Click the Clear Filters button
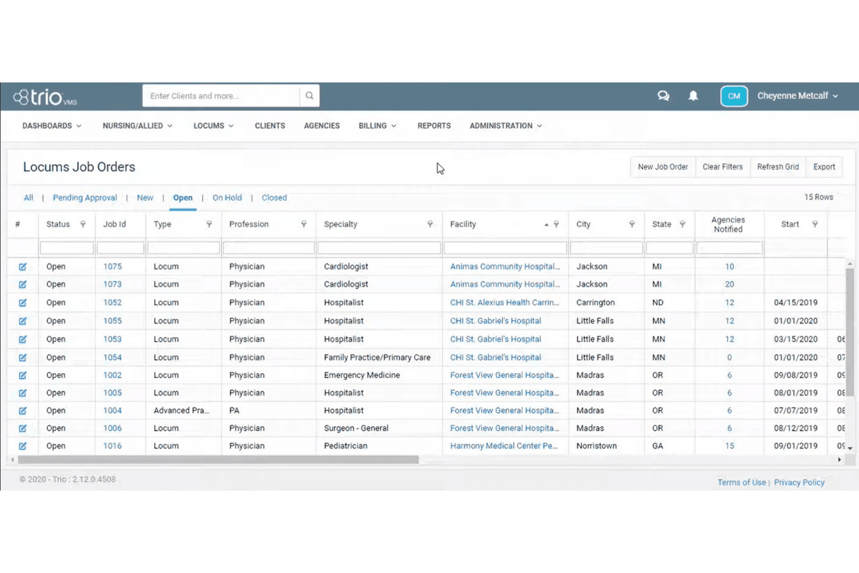The width and height of the screenshot is (859, 573). [x=723, y=167]
